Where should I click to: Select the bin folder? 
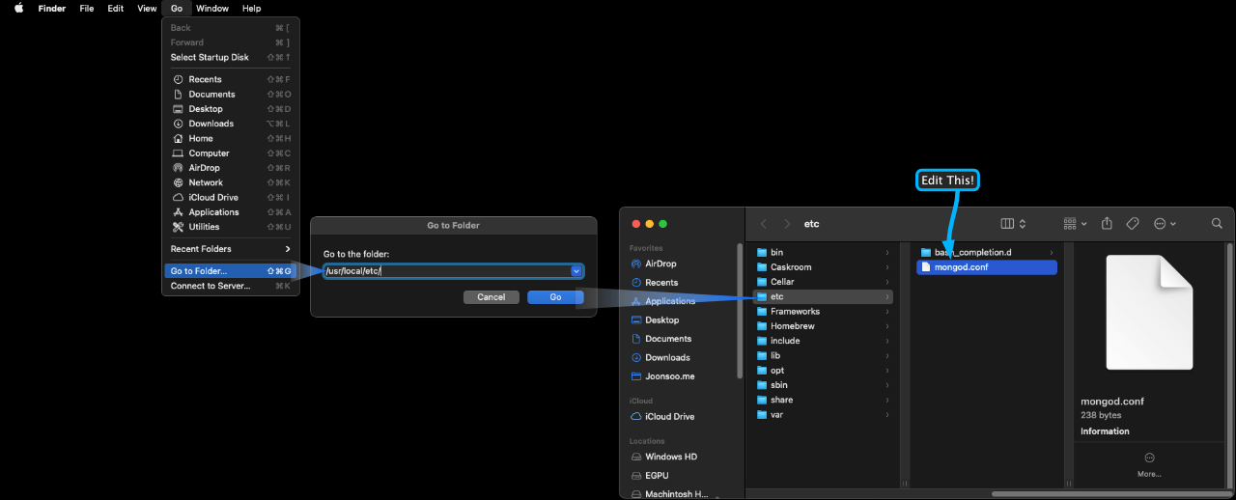pyautogui.click(x=824, y=253)
